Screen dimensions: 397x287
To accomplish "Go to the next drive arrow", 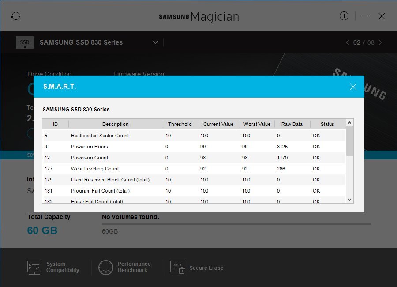I will pos(380,42).
